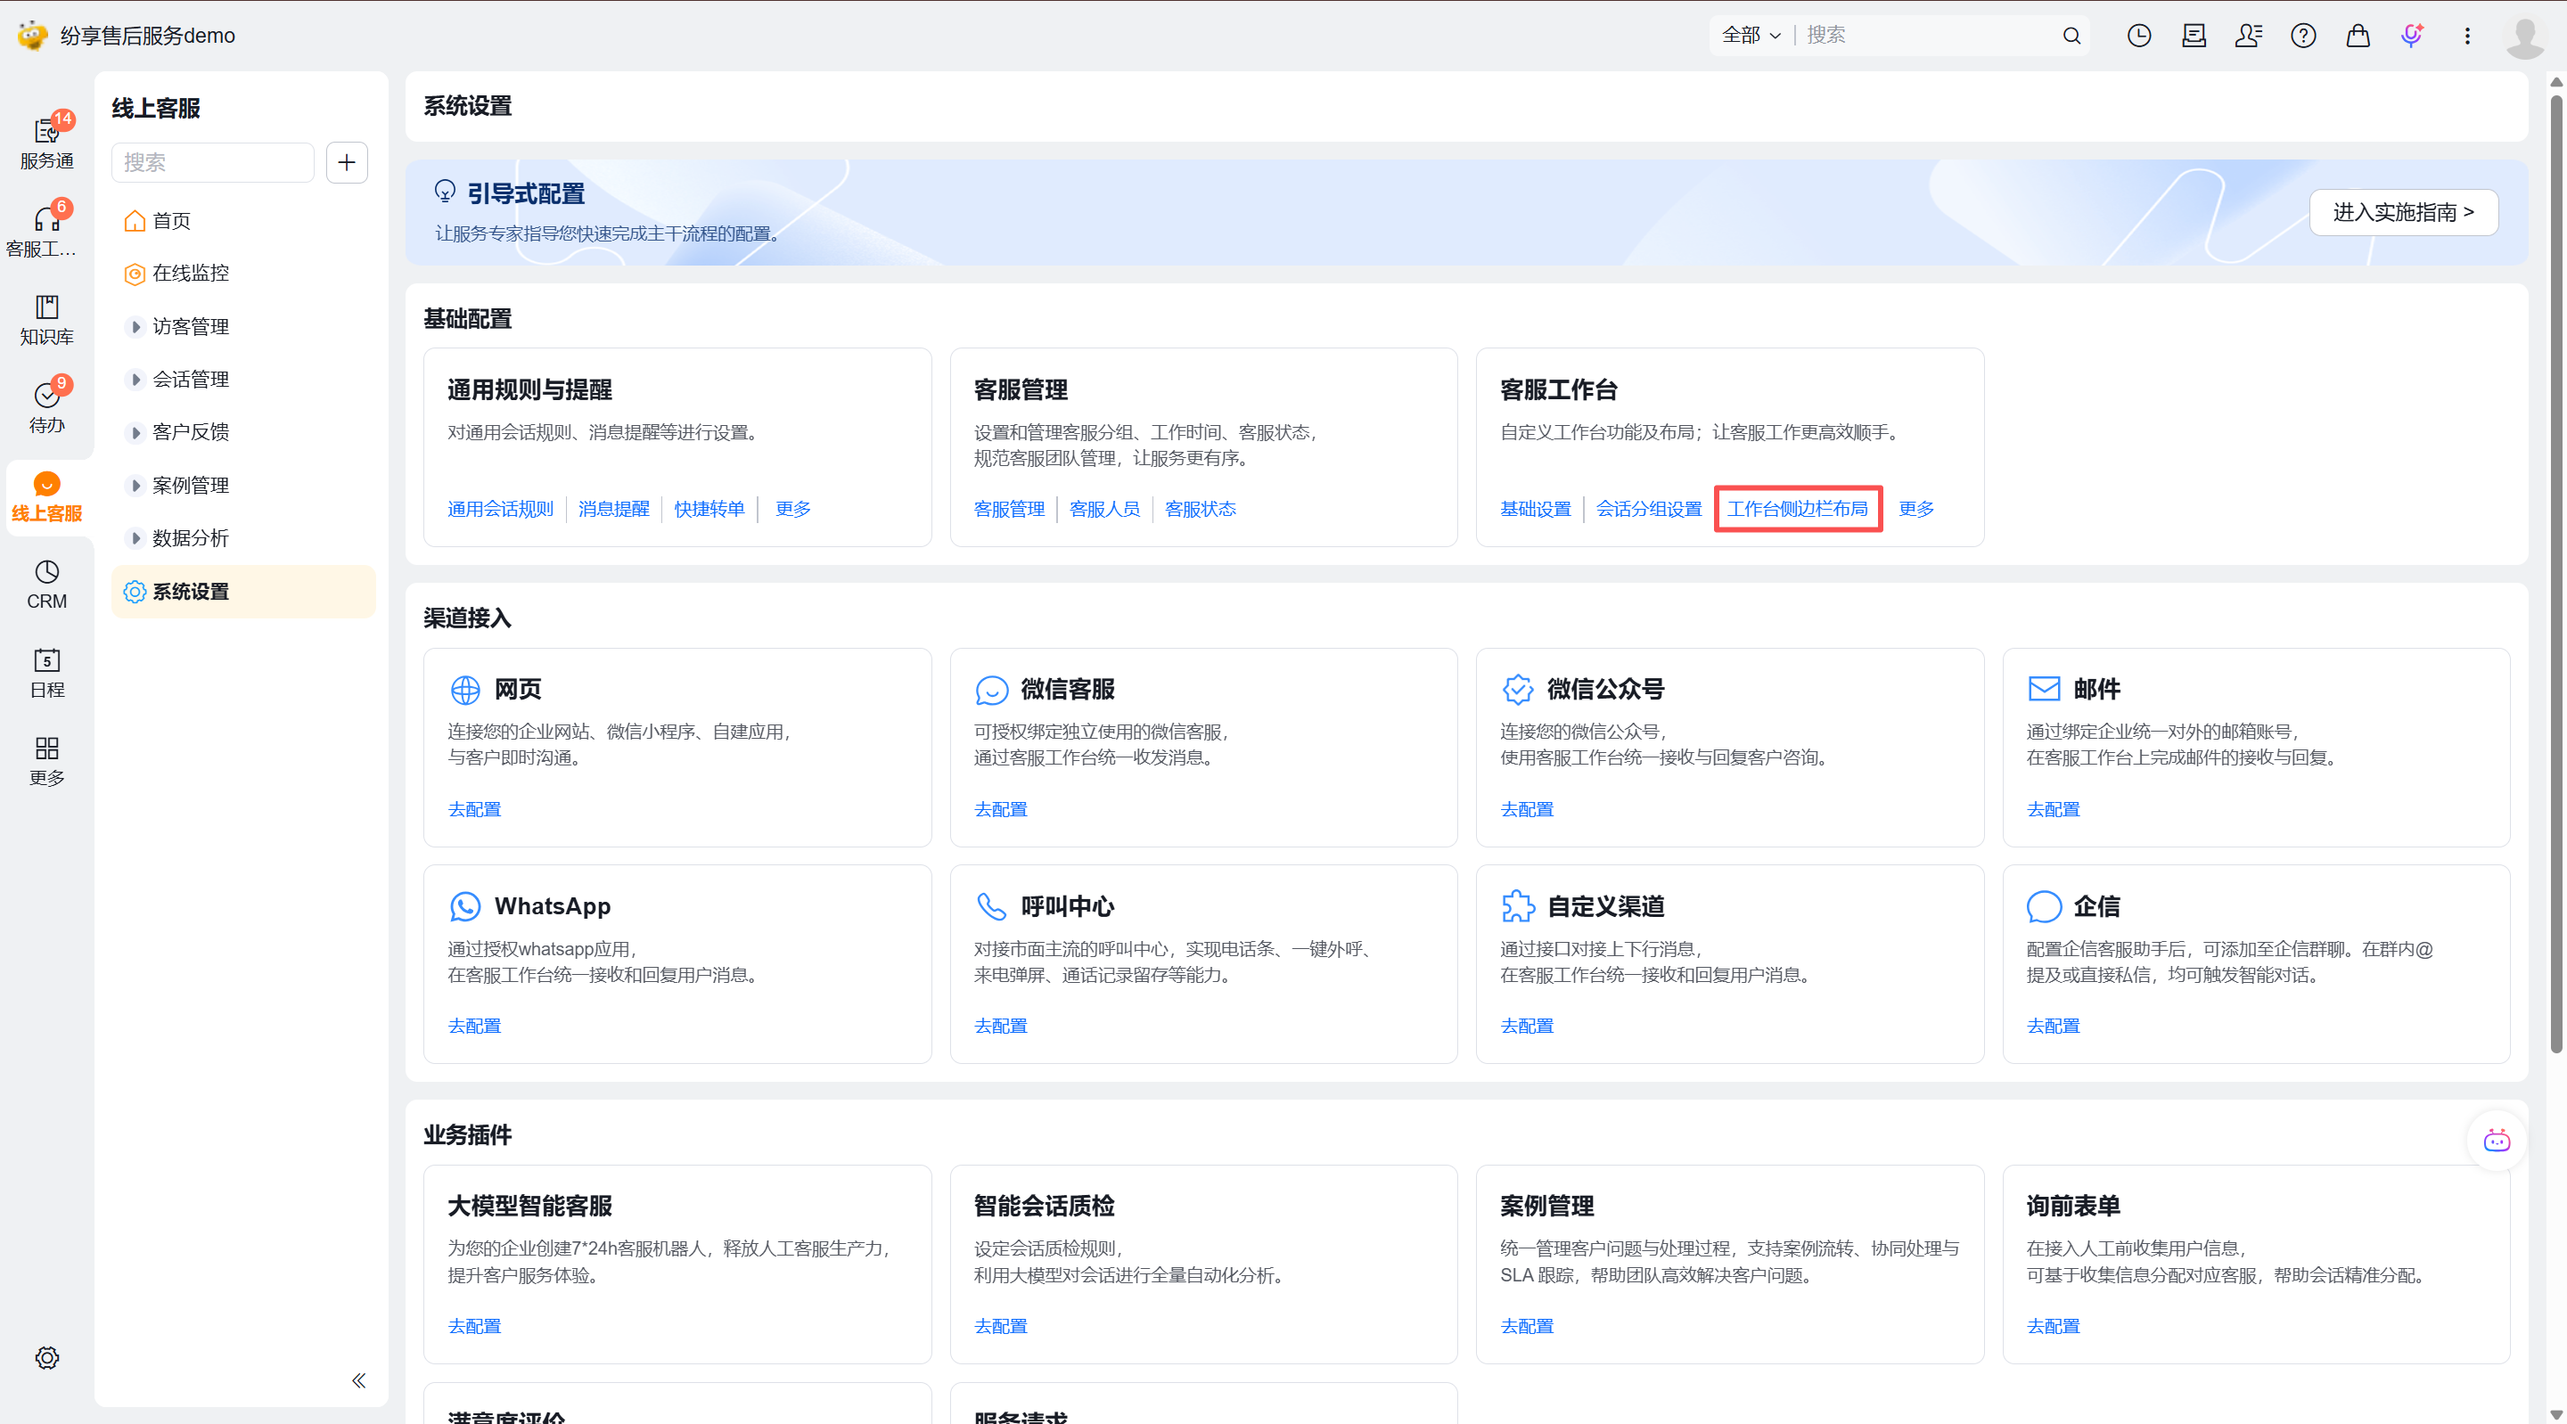Expand the 访客管理 tree item
The height and width of the screenshot is (1424, 2567).
pos(136,327)
